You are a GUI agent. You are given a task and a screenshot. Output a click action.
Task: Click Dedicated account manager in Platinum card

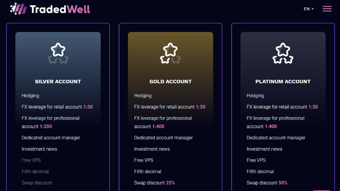(276, 138)
